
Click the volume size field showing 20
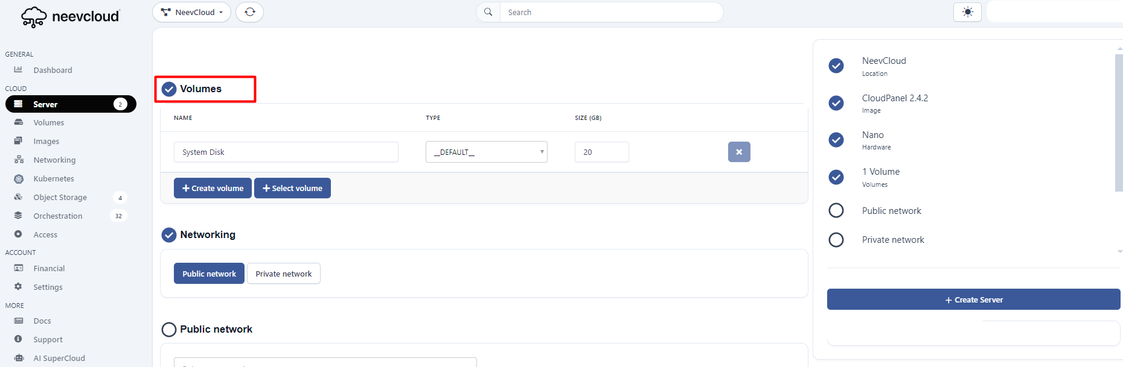click(x=601, y=152)
